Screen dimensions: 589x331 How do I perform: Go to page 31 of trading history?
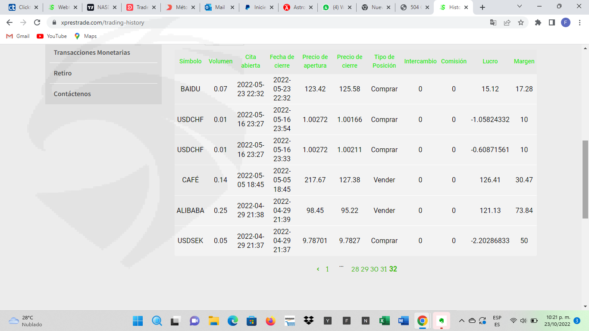tap(384, 269)
